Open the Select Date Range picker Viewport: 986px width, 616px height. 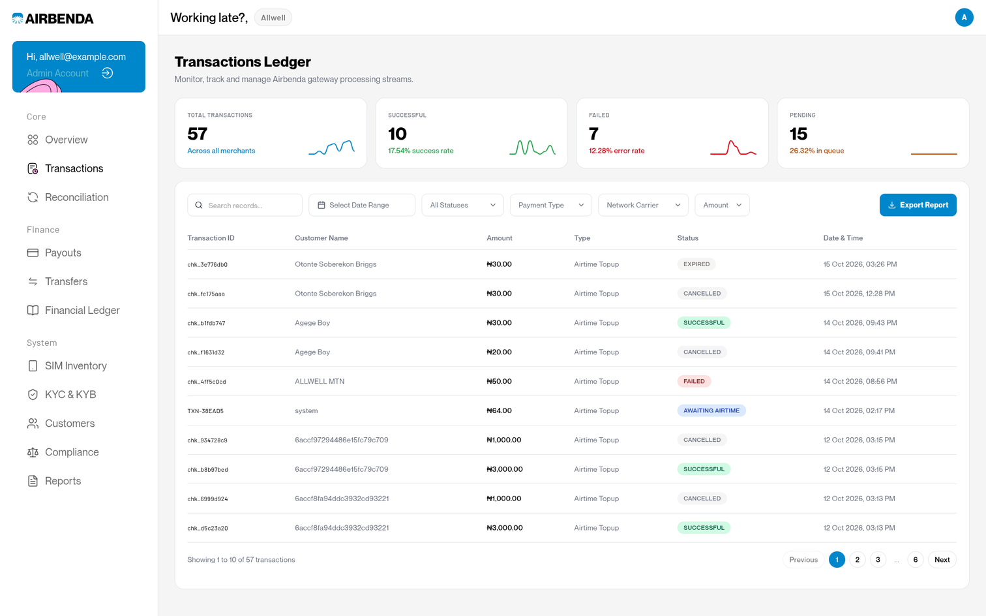point(362,205)
